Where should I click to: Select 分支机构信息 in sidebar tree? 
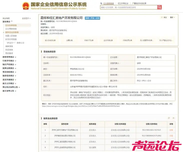[11, 39]
